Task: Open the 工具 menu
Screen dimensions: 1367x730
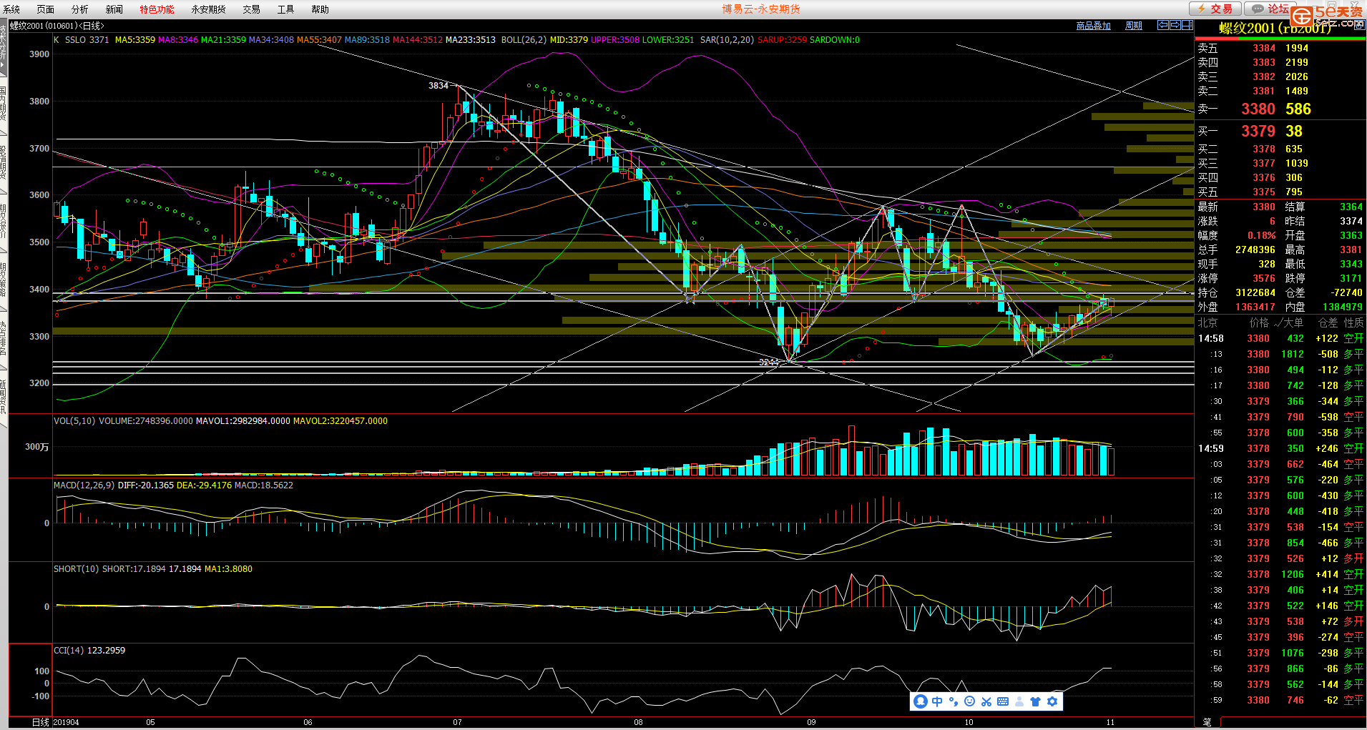Action: [285, 9]
